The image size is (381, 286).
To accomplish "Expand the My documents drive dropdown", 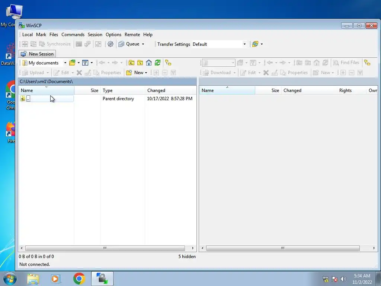I will coord(65,63).
